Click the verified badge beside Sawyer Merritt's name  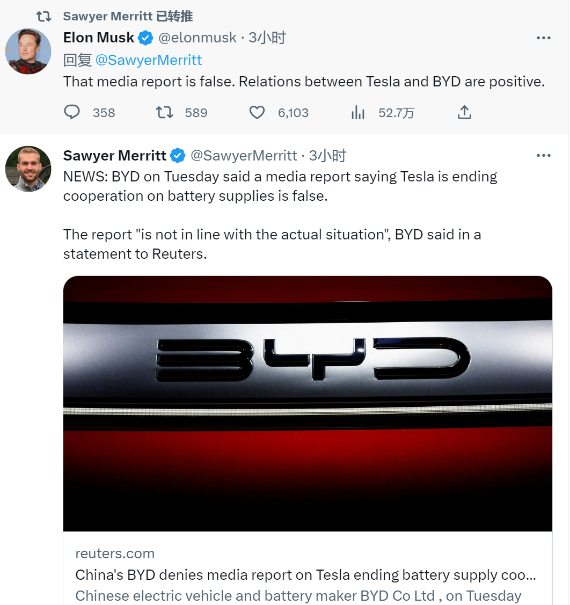pos(178,156)
